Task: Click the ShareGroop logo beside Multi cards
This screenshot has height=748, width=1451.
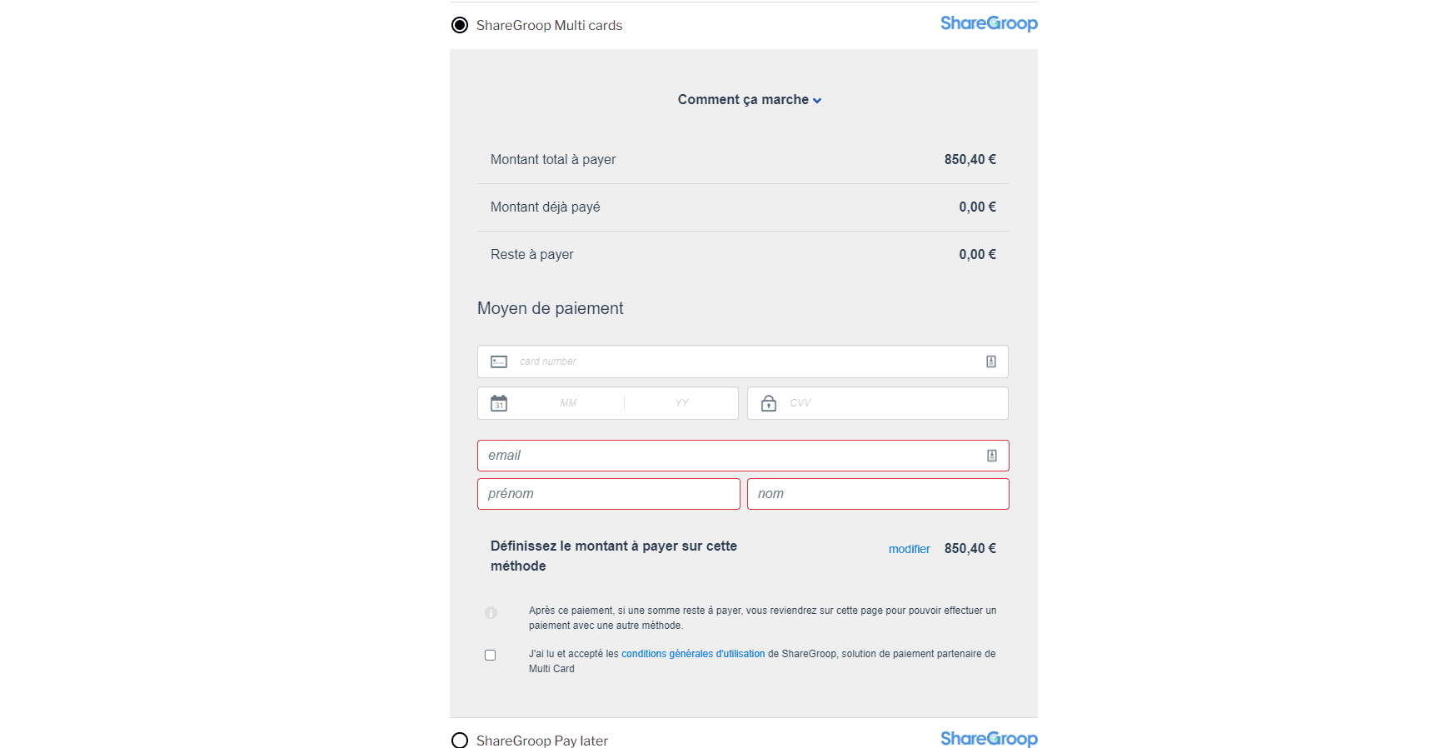Action: click(x=989, y=23)
